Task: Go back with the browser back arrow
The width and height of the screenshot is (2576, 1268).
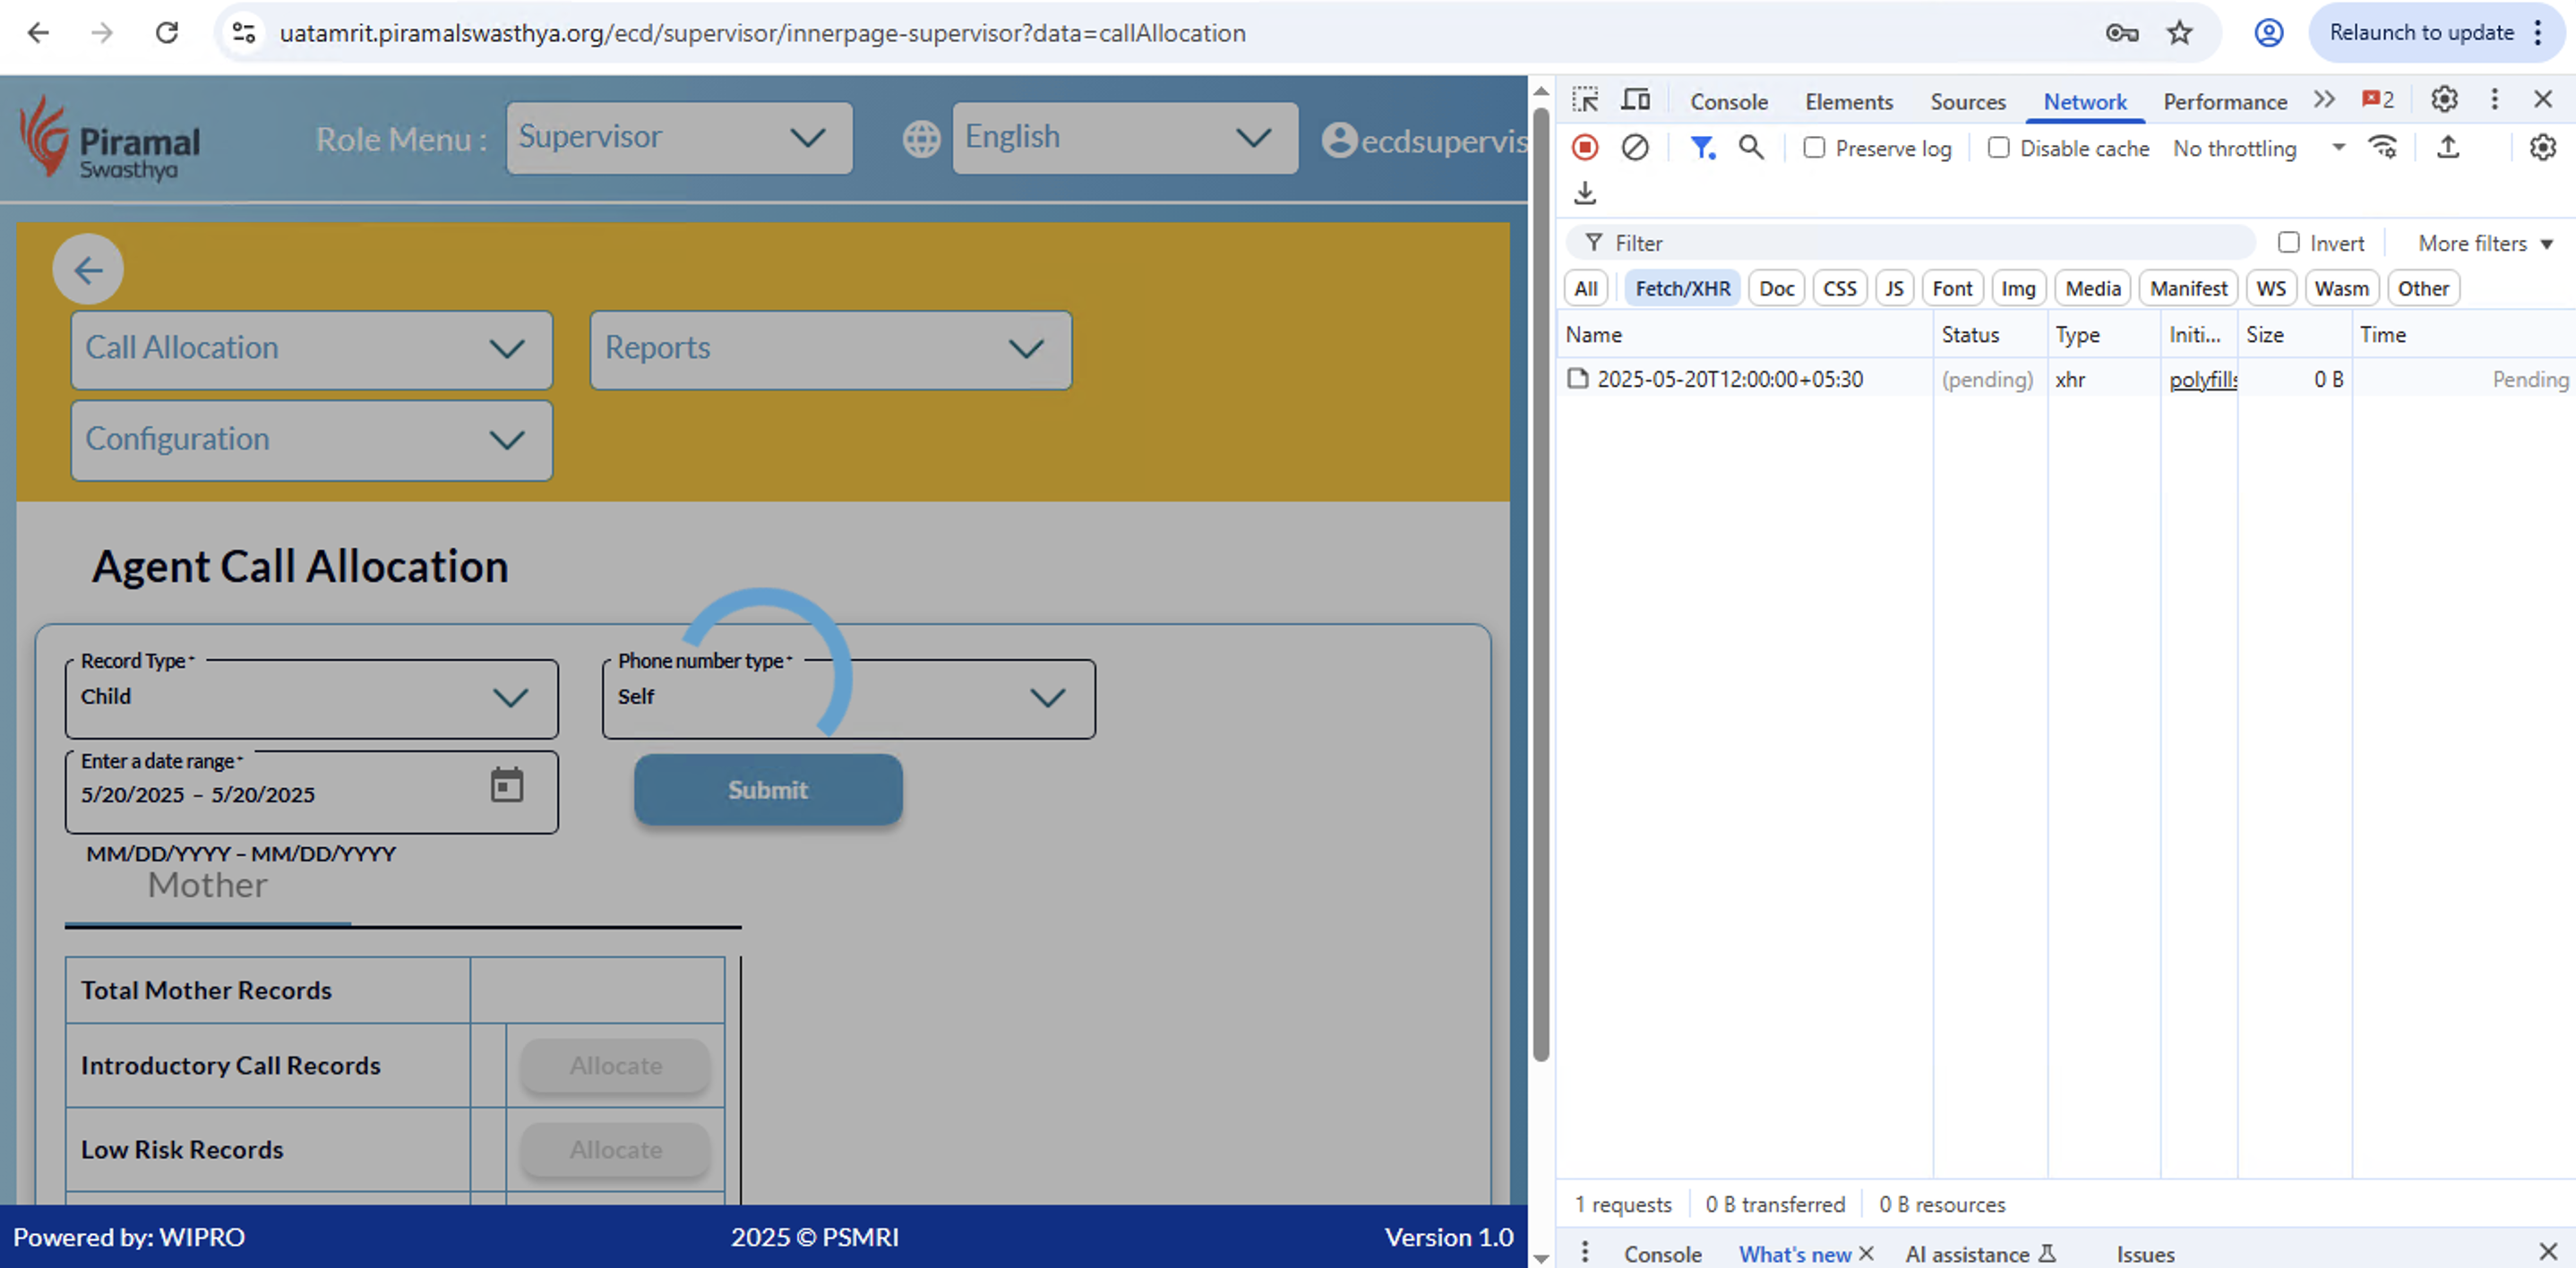Action: click(x=38, y=33)
